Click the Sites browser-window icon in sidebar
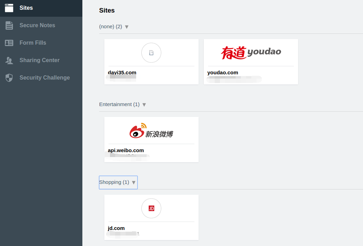363x246 pixels. (x=9, y=8)
